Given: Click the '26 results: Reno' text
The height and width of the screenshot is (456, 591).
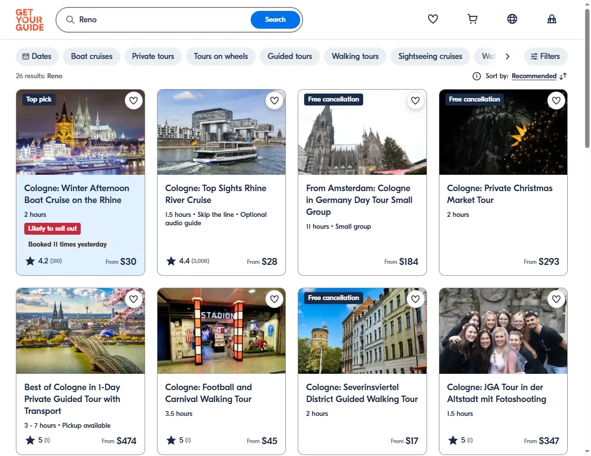Looking at the screenshot, I should (x=39, y=76).
